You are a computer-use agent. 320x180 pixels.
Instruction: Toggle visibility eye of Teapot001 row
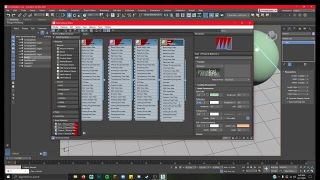pos(19,63)
